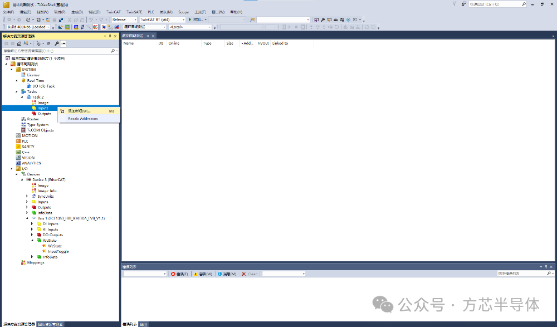Toggle the Warnings filter in Error List
557x327 pixels.
(203, 274)
